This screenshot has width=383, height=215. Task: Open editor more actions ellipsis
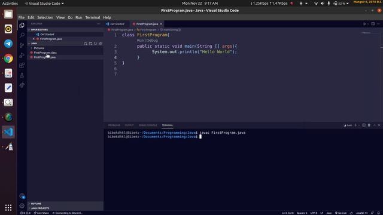378,24
